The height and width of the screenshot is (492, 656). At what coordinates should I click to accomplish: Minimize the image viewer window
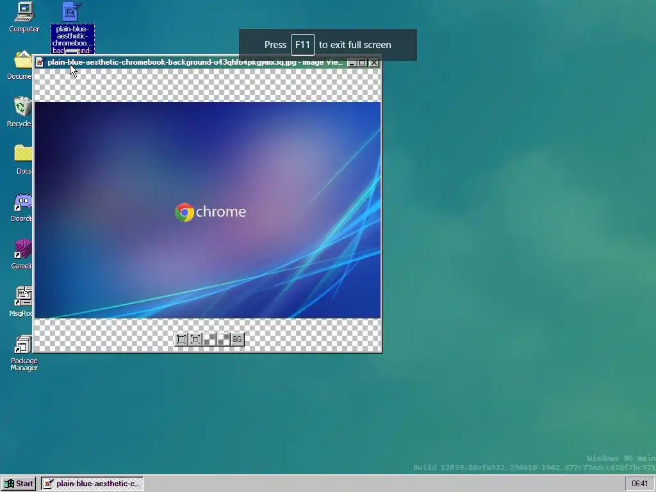click(x=352, y=63)
